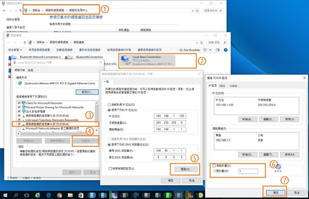Enable Microsoft Network Adapter multiplexor checkbox
Viewport: 309px width, 199px height.
pyautogui.click(x=19, y=128)
